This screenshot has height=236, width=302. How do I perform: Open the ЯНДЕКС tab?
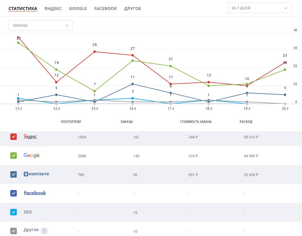[53, 9]
